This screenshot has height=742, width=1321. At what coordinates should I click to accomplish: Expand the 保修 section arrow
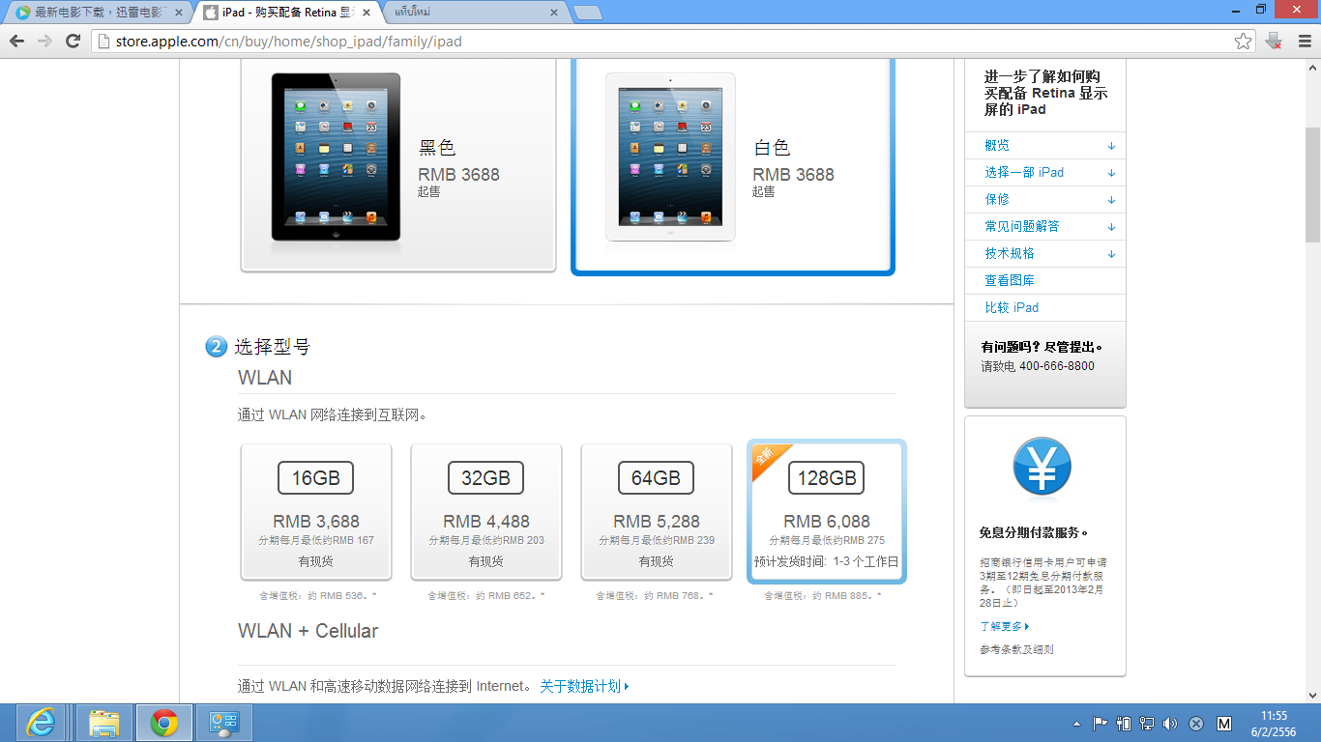(1111, 200)
